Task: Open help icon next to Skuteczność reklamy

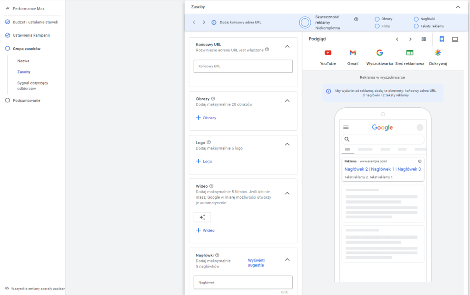Action: pyautogui.click(x=356, y=19)
